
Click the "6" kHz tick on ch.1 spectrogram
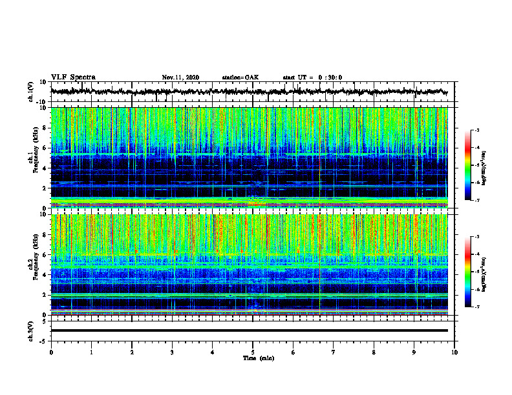pyautogui.click(x=45, y=148)
